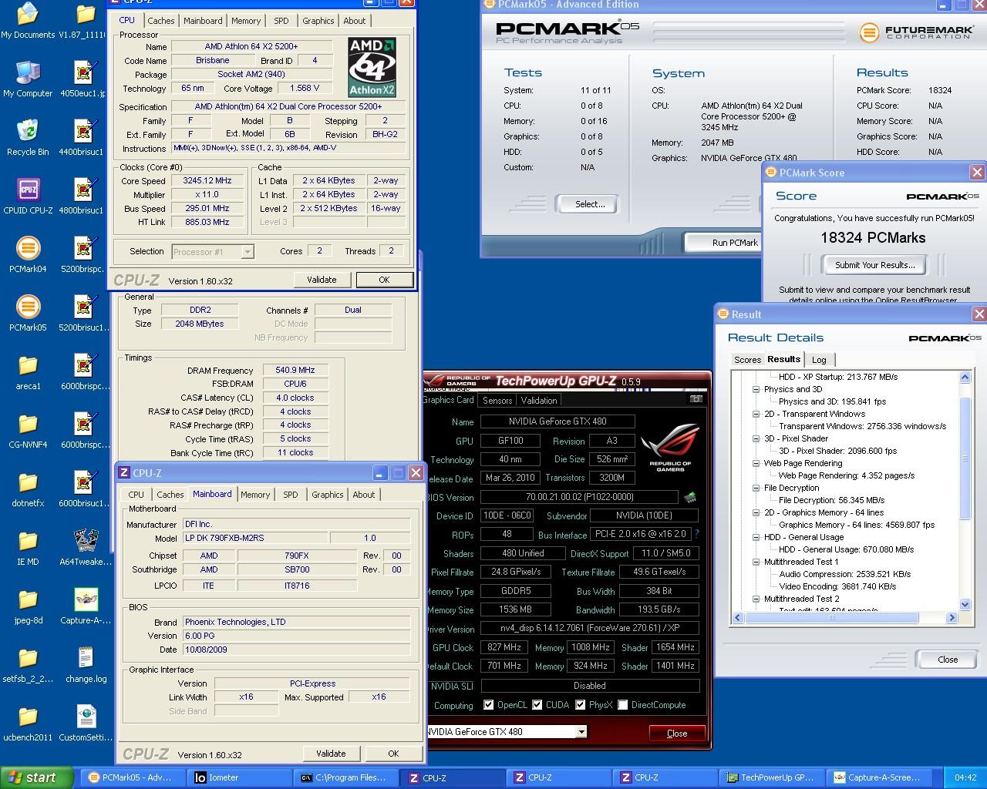Click vertical scrollbar thumb in Result tree
This screenshot has width=987, height=789.
[965, 459]
